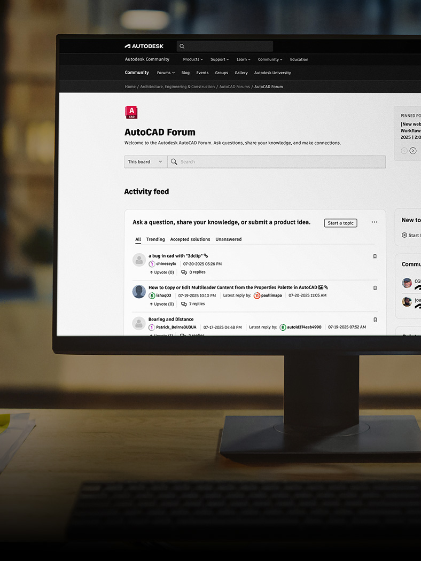Upvote the ishaq03 Multileader post
421x561 pixels.
(162, 304)
